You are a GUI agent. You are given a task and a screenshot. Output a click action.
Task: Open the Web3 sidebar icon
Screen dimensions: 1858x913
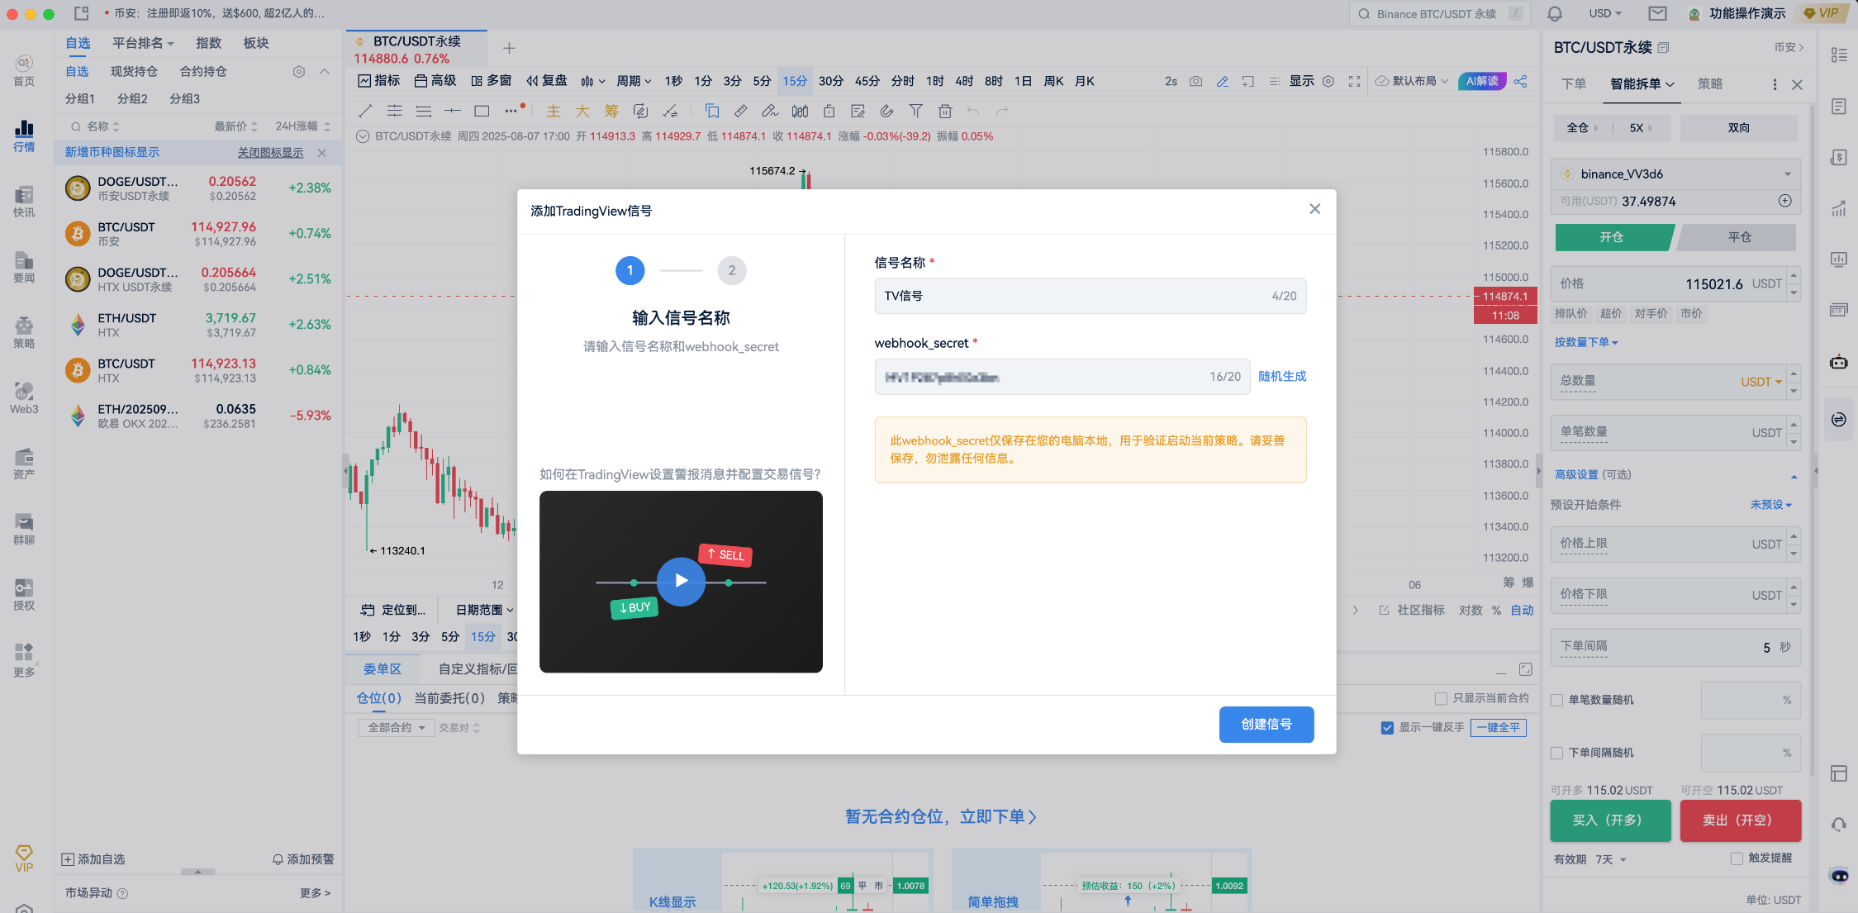click(x=24, y=397)
